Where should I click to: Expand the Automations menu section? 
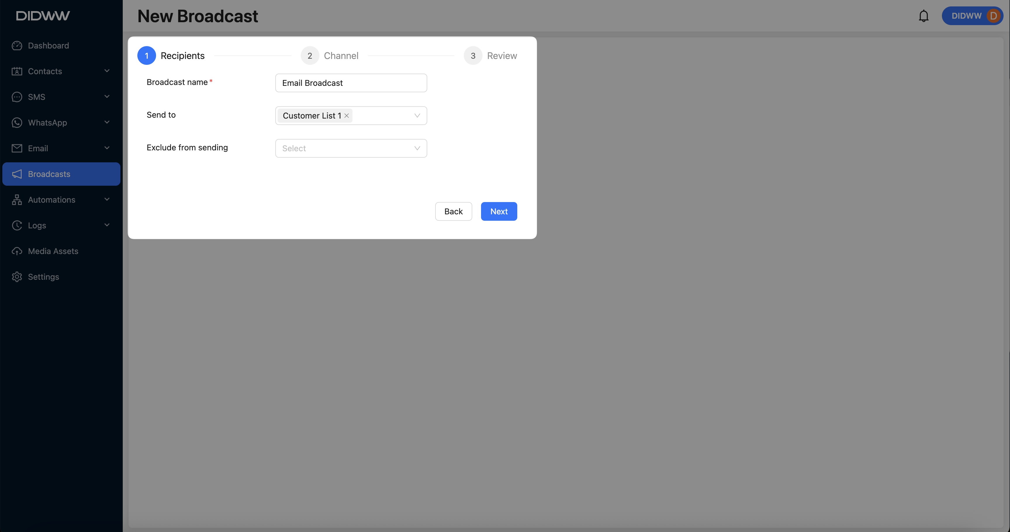[x=107, y=199]
